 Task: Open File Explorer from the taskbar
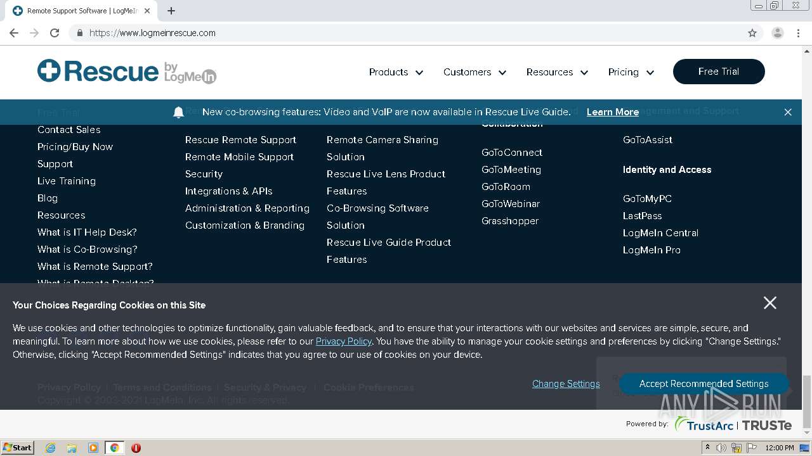point(72,448)
